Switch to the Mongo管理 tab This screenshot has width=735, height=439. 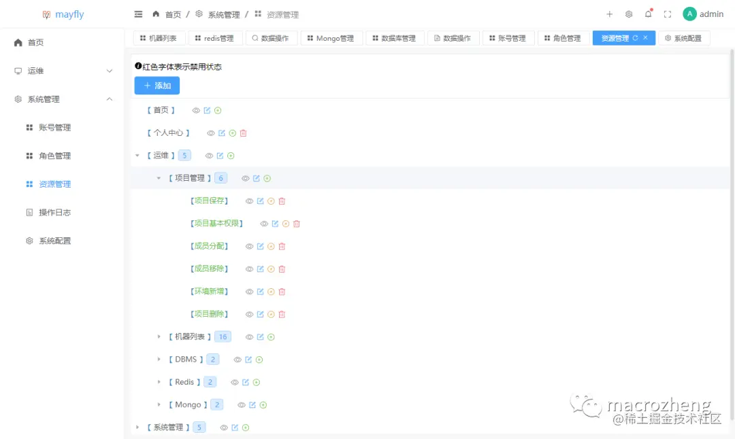pos(331,38)
